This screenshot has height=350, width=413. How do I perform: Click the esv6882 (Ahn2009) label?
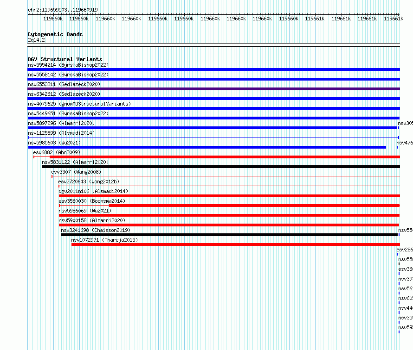click(x=57, y=152)
